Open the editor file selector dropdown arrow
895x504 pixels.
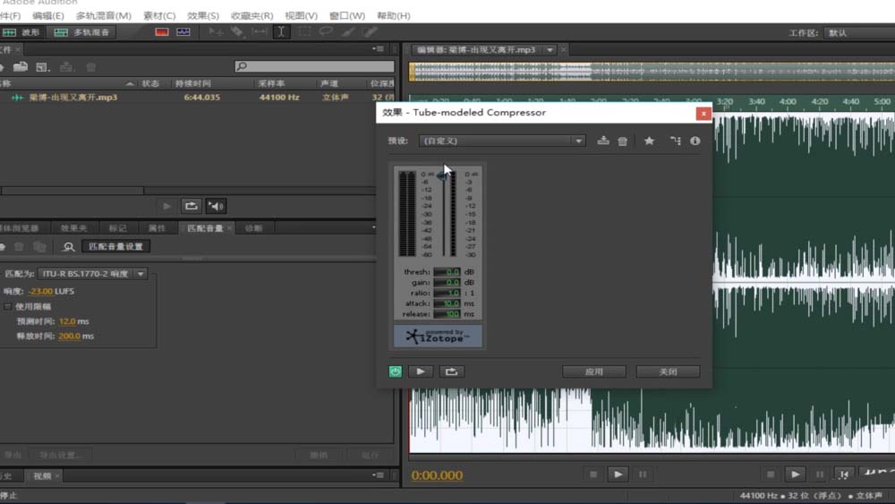[550, 49]
